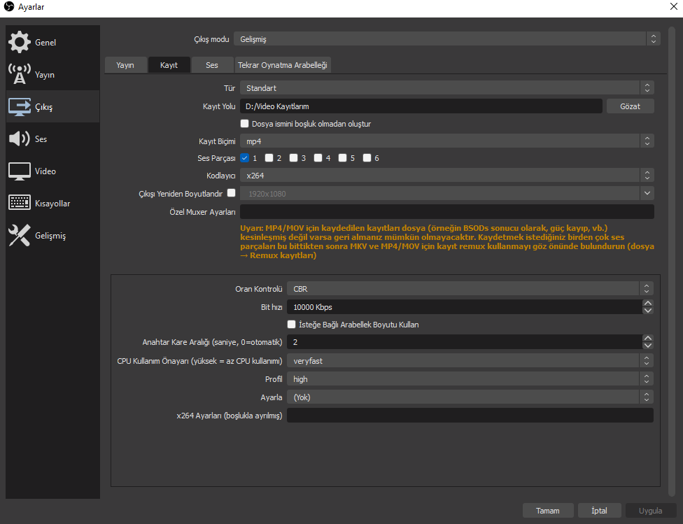Click the vertical scrollbar on right
Viewport: 683px width, 524px height.
(x=672, y=262)
